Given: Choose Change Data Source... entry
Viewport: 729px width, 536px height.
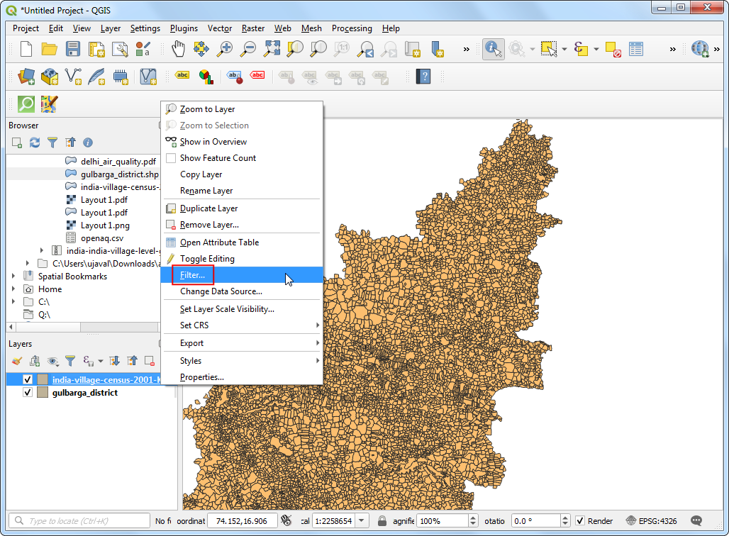Looking at the screenshot, I should click(x=242, y=291).
